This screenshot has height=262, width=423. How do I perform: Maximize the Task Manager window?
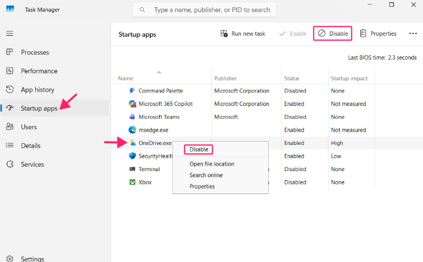[x=392, y=4]
